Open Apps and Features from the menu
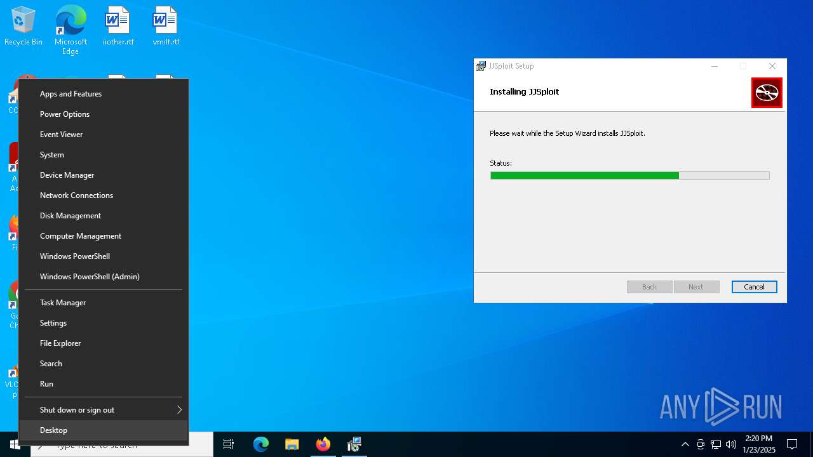This screenshot has width=813, height=457. [104, 94]
